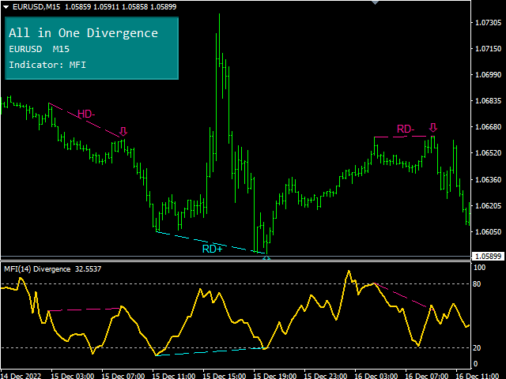Screen dimensions: 506x379
Task: Select the HD- divergence label
Action: [86, 114]
